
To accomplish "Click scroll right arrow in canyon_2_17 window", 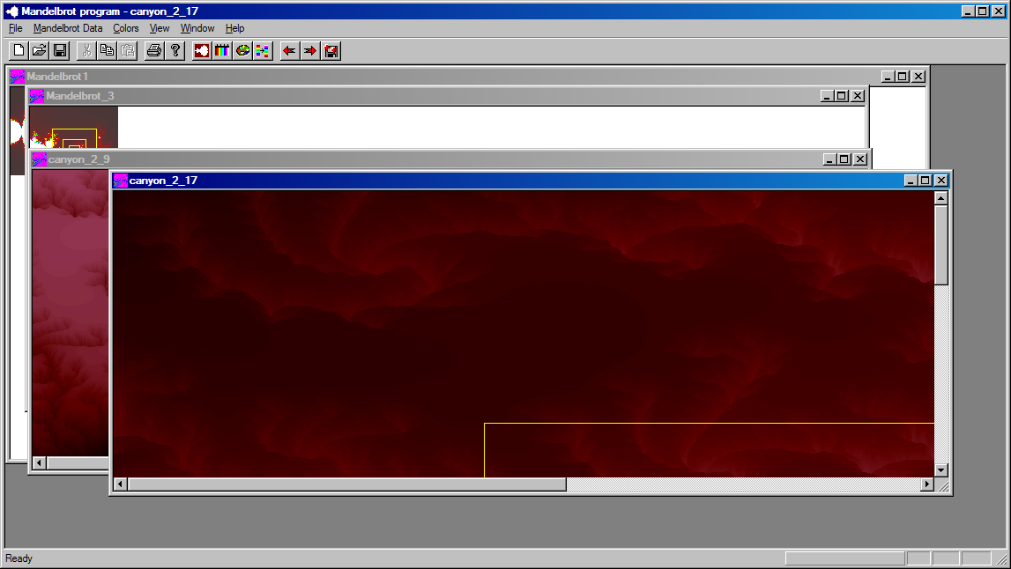I will coord(926,484).
